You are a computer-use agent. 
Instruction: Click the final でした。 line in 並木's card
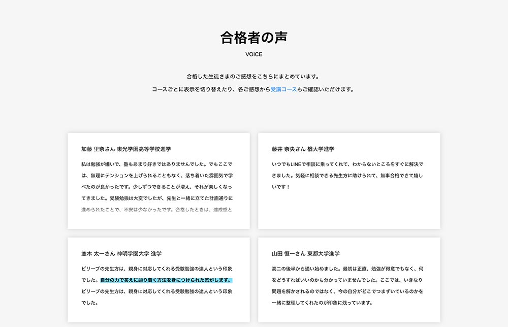(x=89, y=303)
